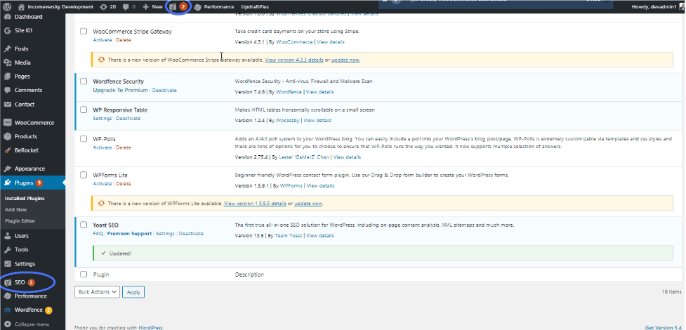Deactivate the WP Responsive Table plugin
The height and width of the screenshot is (330, 686).
tap(128, 119)
